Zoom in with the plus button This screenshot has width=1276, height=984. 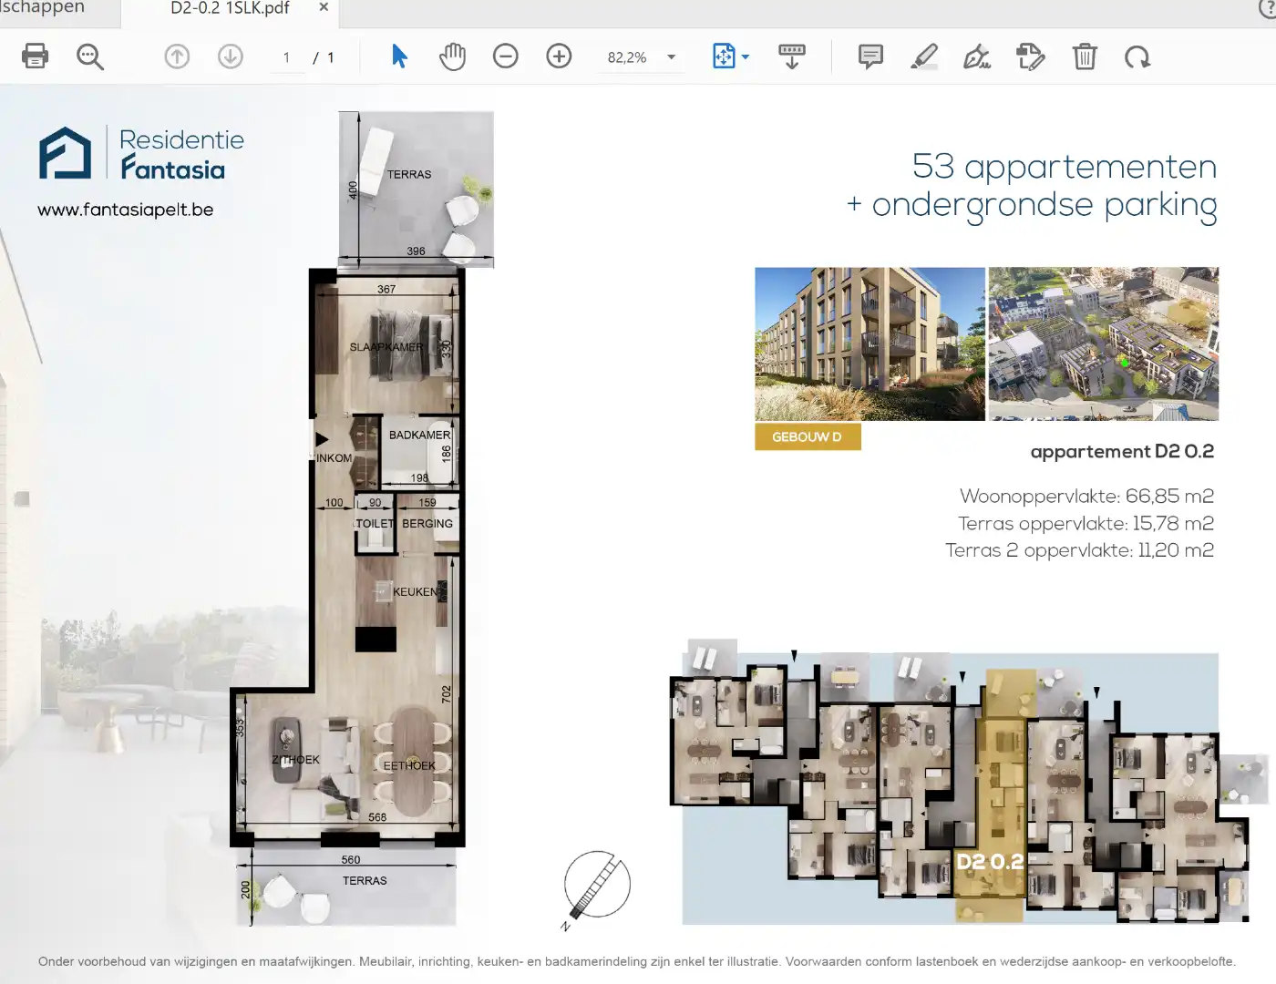(x=559, y=56)
